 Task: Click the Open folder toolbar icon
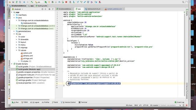tap(10, 2)
